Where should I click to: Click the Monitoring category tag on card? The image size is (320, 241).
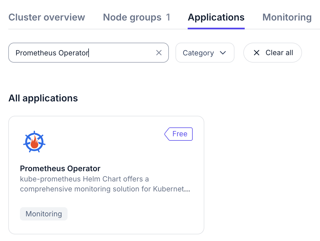(x=44, y=214)
